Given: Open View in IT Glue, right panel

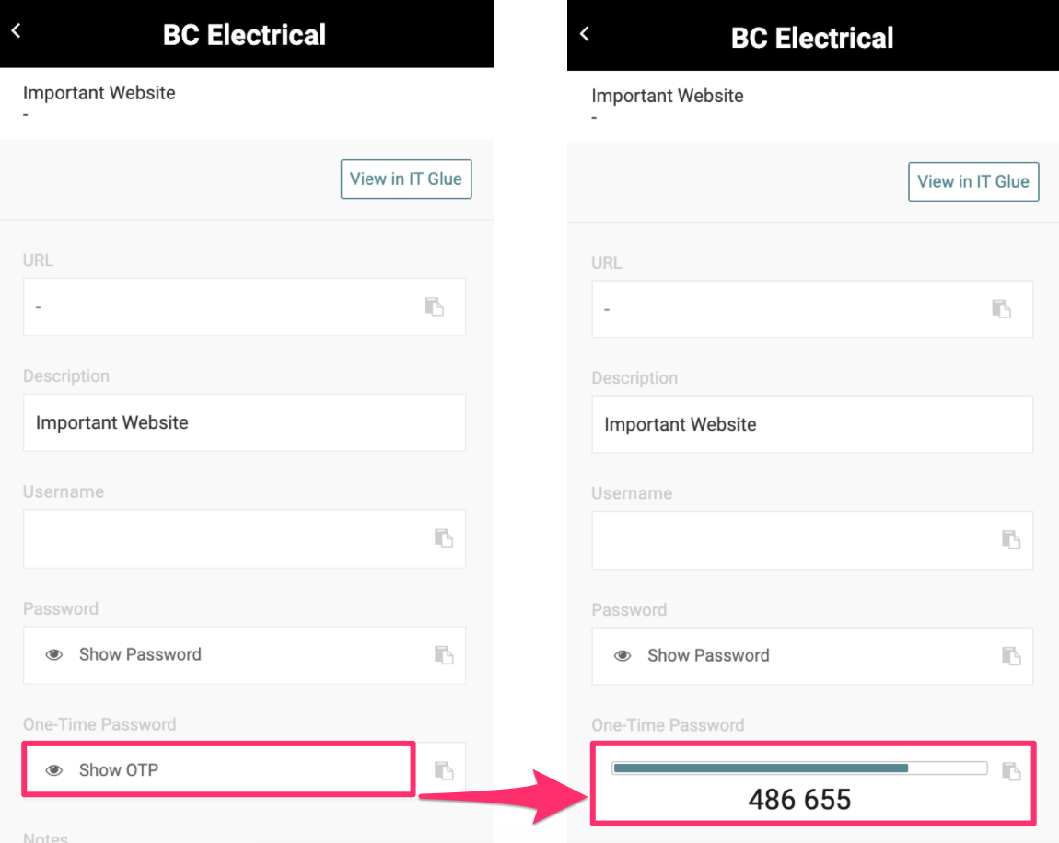Looking at the screenshot, I should click(973, 181).
